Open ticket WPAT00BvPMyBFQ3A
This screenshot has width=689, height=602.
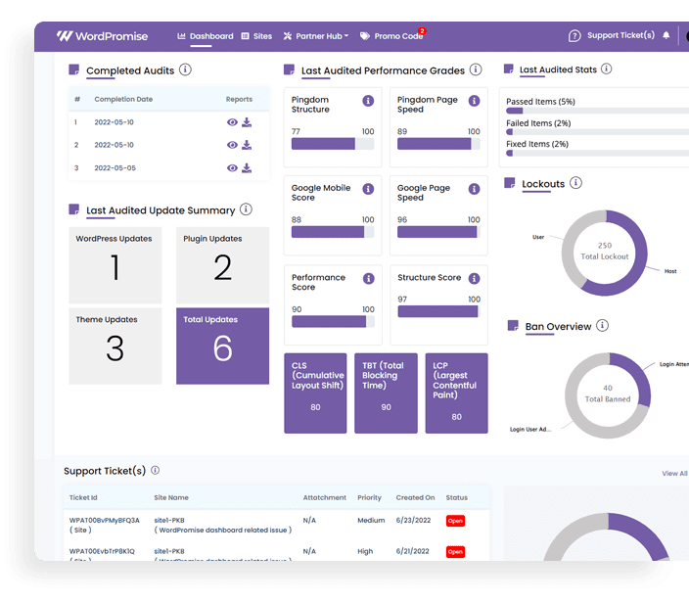pyautogui.click(x=104, y=521)
